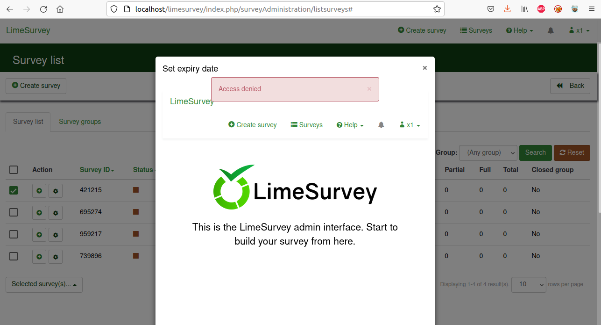This screenshot has width=601, height=325.
Task: Open notifications bell in top navbar
Action: point(551,30)
